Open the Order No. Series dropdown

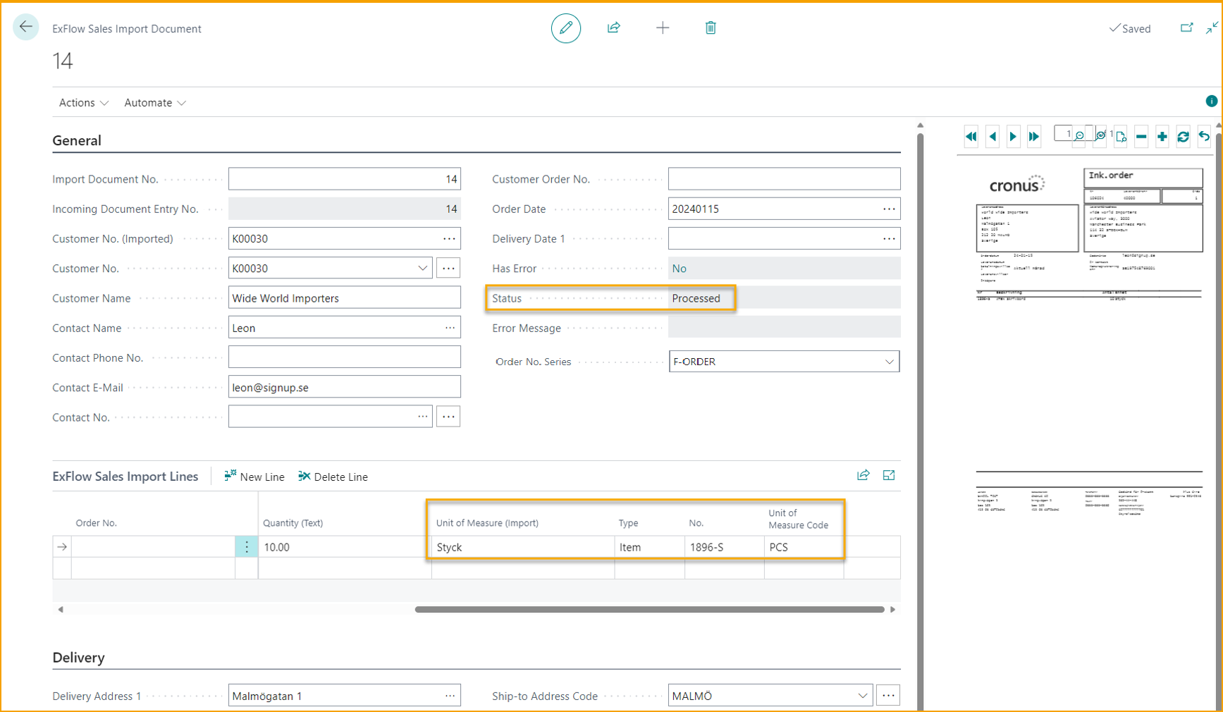click(889, 362)
